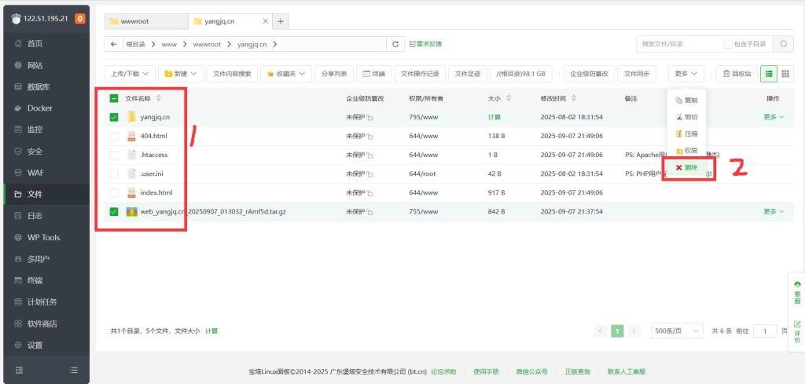This screenshot has height=384, width=805.
Task: Uncheck the yangjq.cn folder checkbox
Action: pos(114,117)
